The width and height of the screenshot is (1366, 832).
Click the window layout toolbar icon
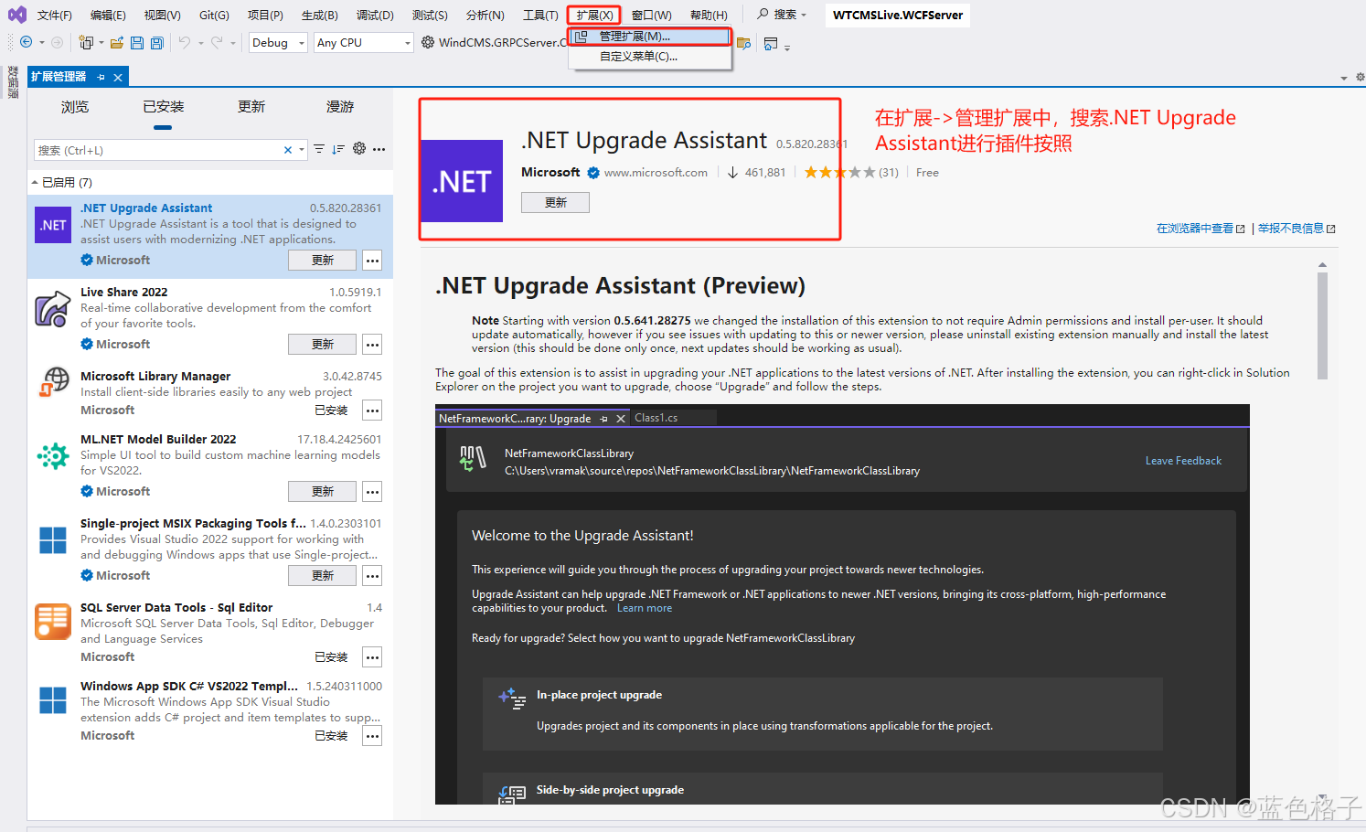pyautogui.click(x=771, y=43)
